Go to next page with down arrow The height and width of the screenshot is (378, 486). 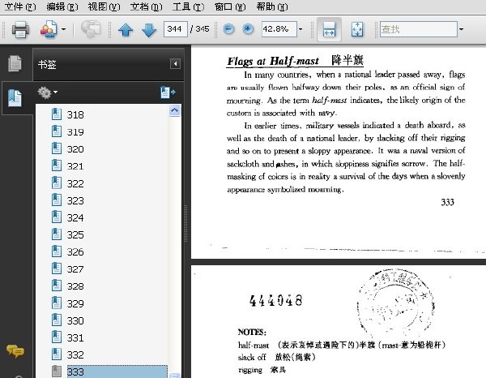(x=149, y=30)
